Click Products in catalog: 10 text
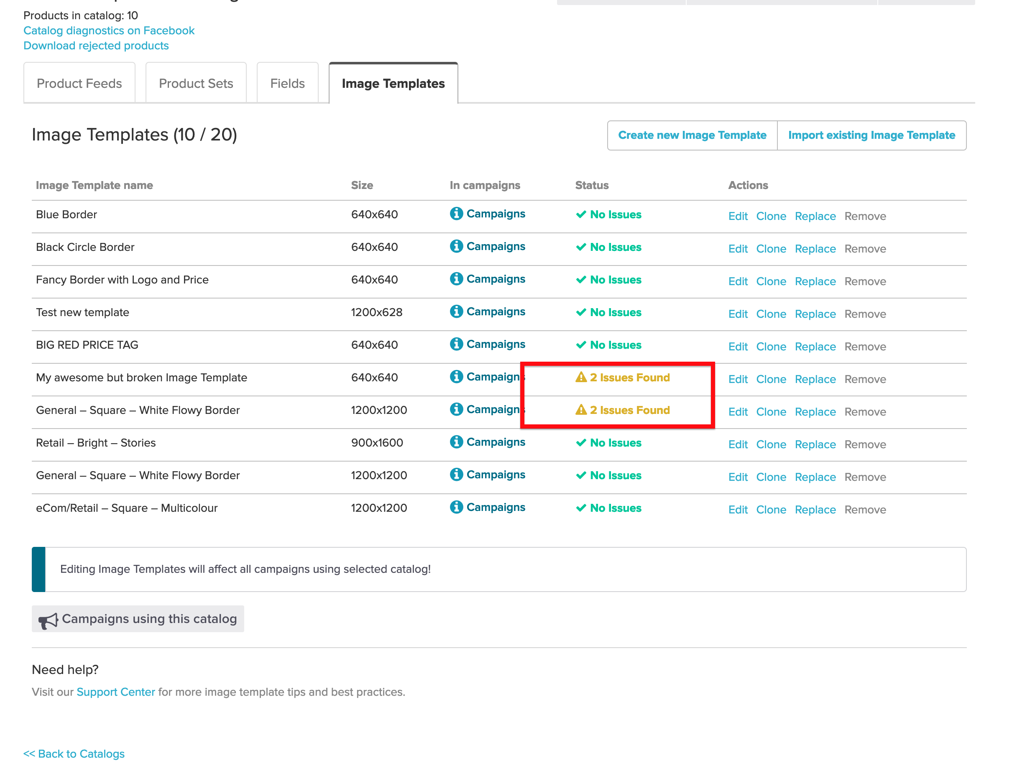1012x776 pixels. 80,15
